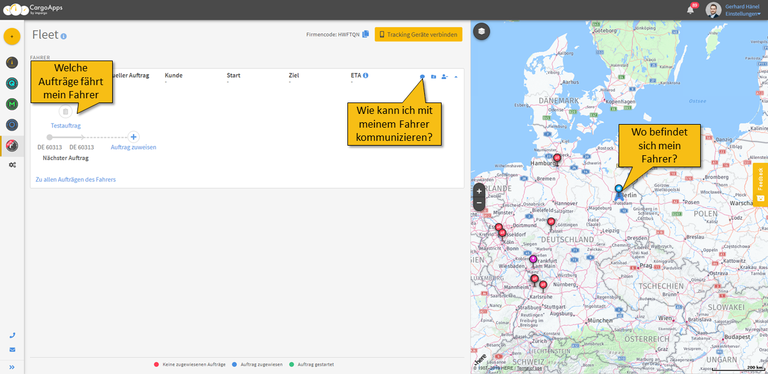Open the green M app in sidebar
The width and height of the screenshot is (768, 374).
12,104
